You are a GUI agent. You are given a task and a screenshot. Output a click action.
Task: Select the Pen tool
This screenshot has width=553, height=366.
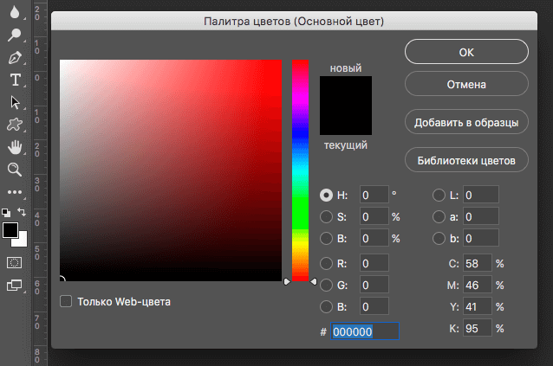point(15,57)
